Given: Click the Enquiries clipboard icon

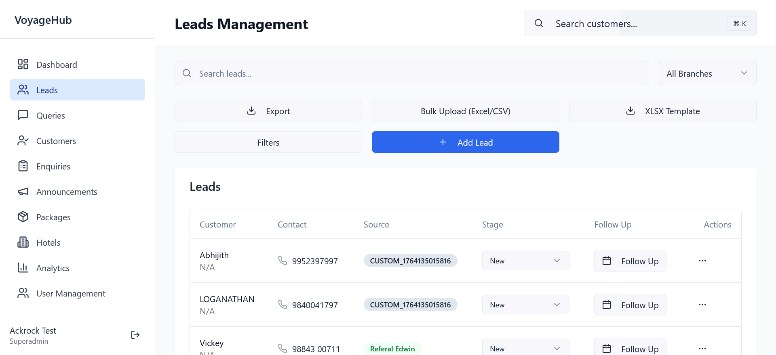Looking at the screenshot, I should 23,166.
